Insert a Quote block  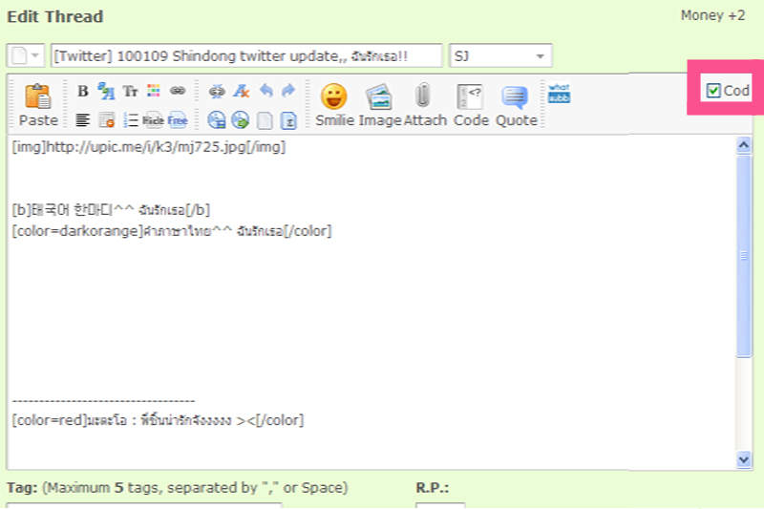[x=515, y=96]
